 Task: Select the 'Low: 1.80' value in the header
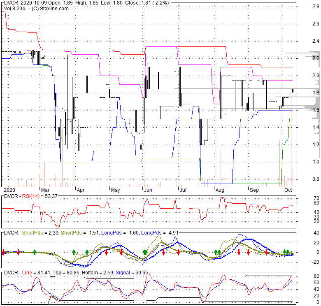pos(112,3)
